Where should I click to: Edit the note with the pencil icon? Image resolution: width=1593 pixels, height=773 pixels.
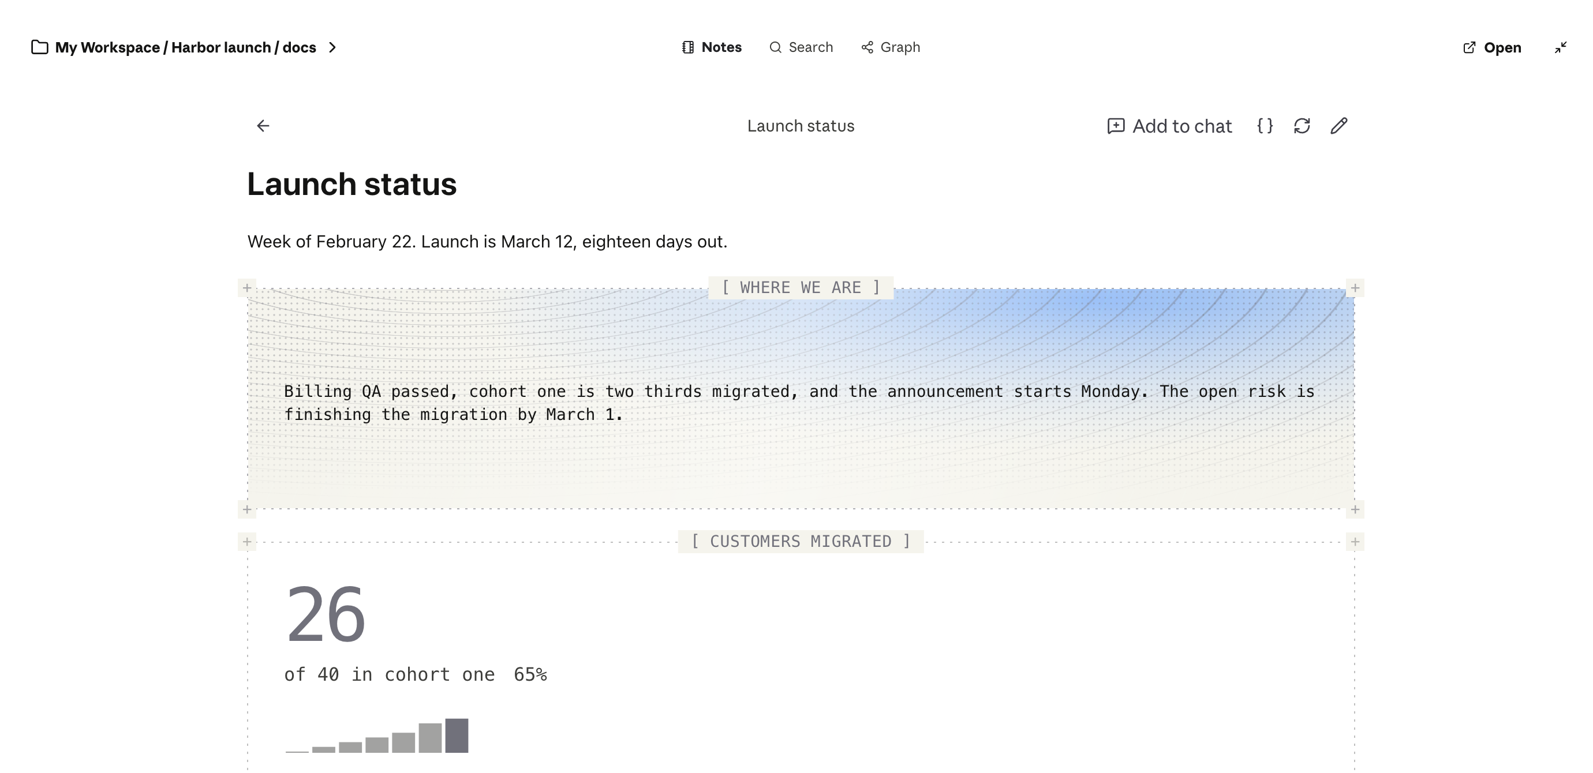[1339, 126]
